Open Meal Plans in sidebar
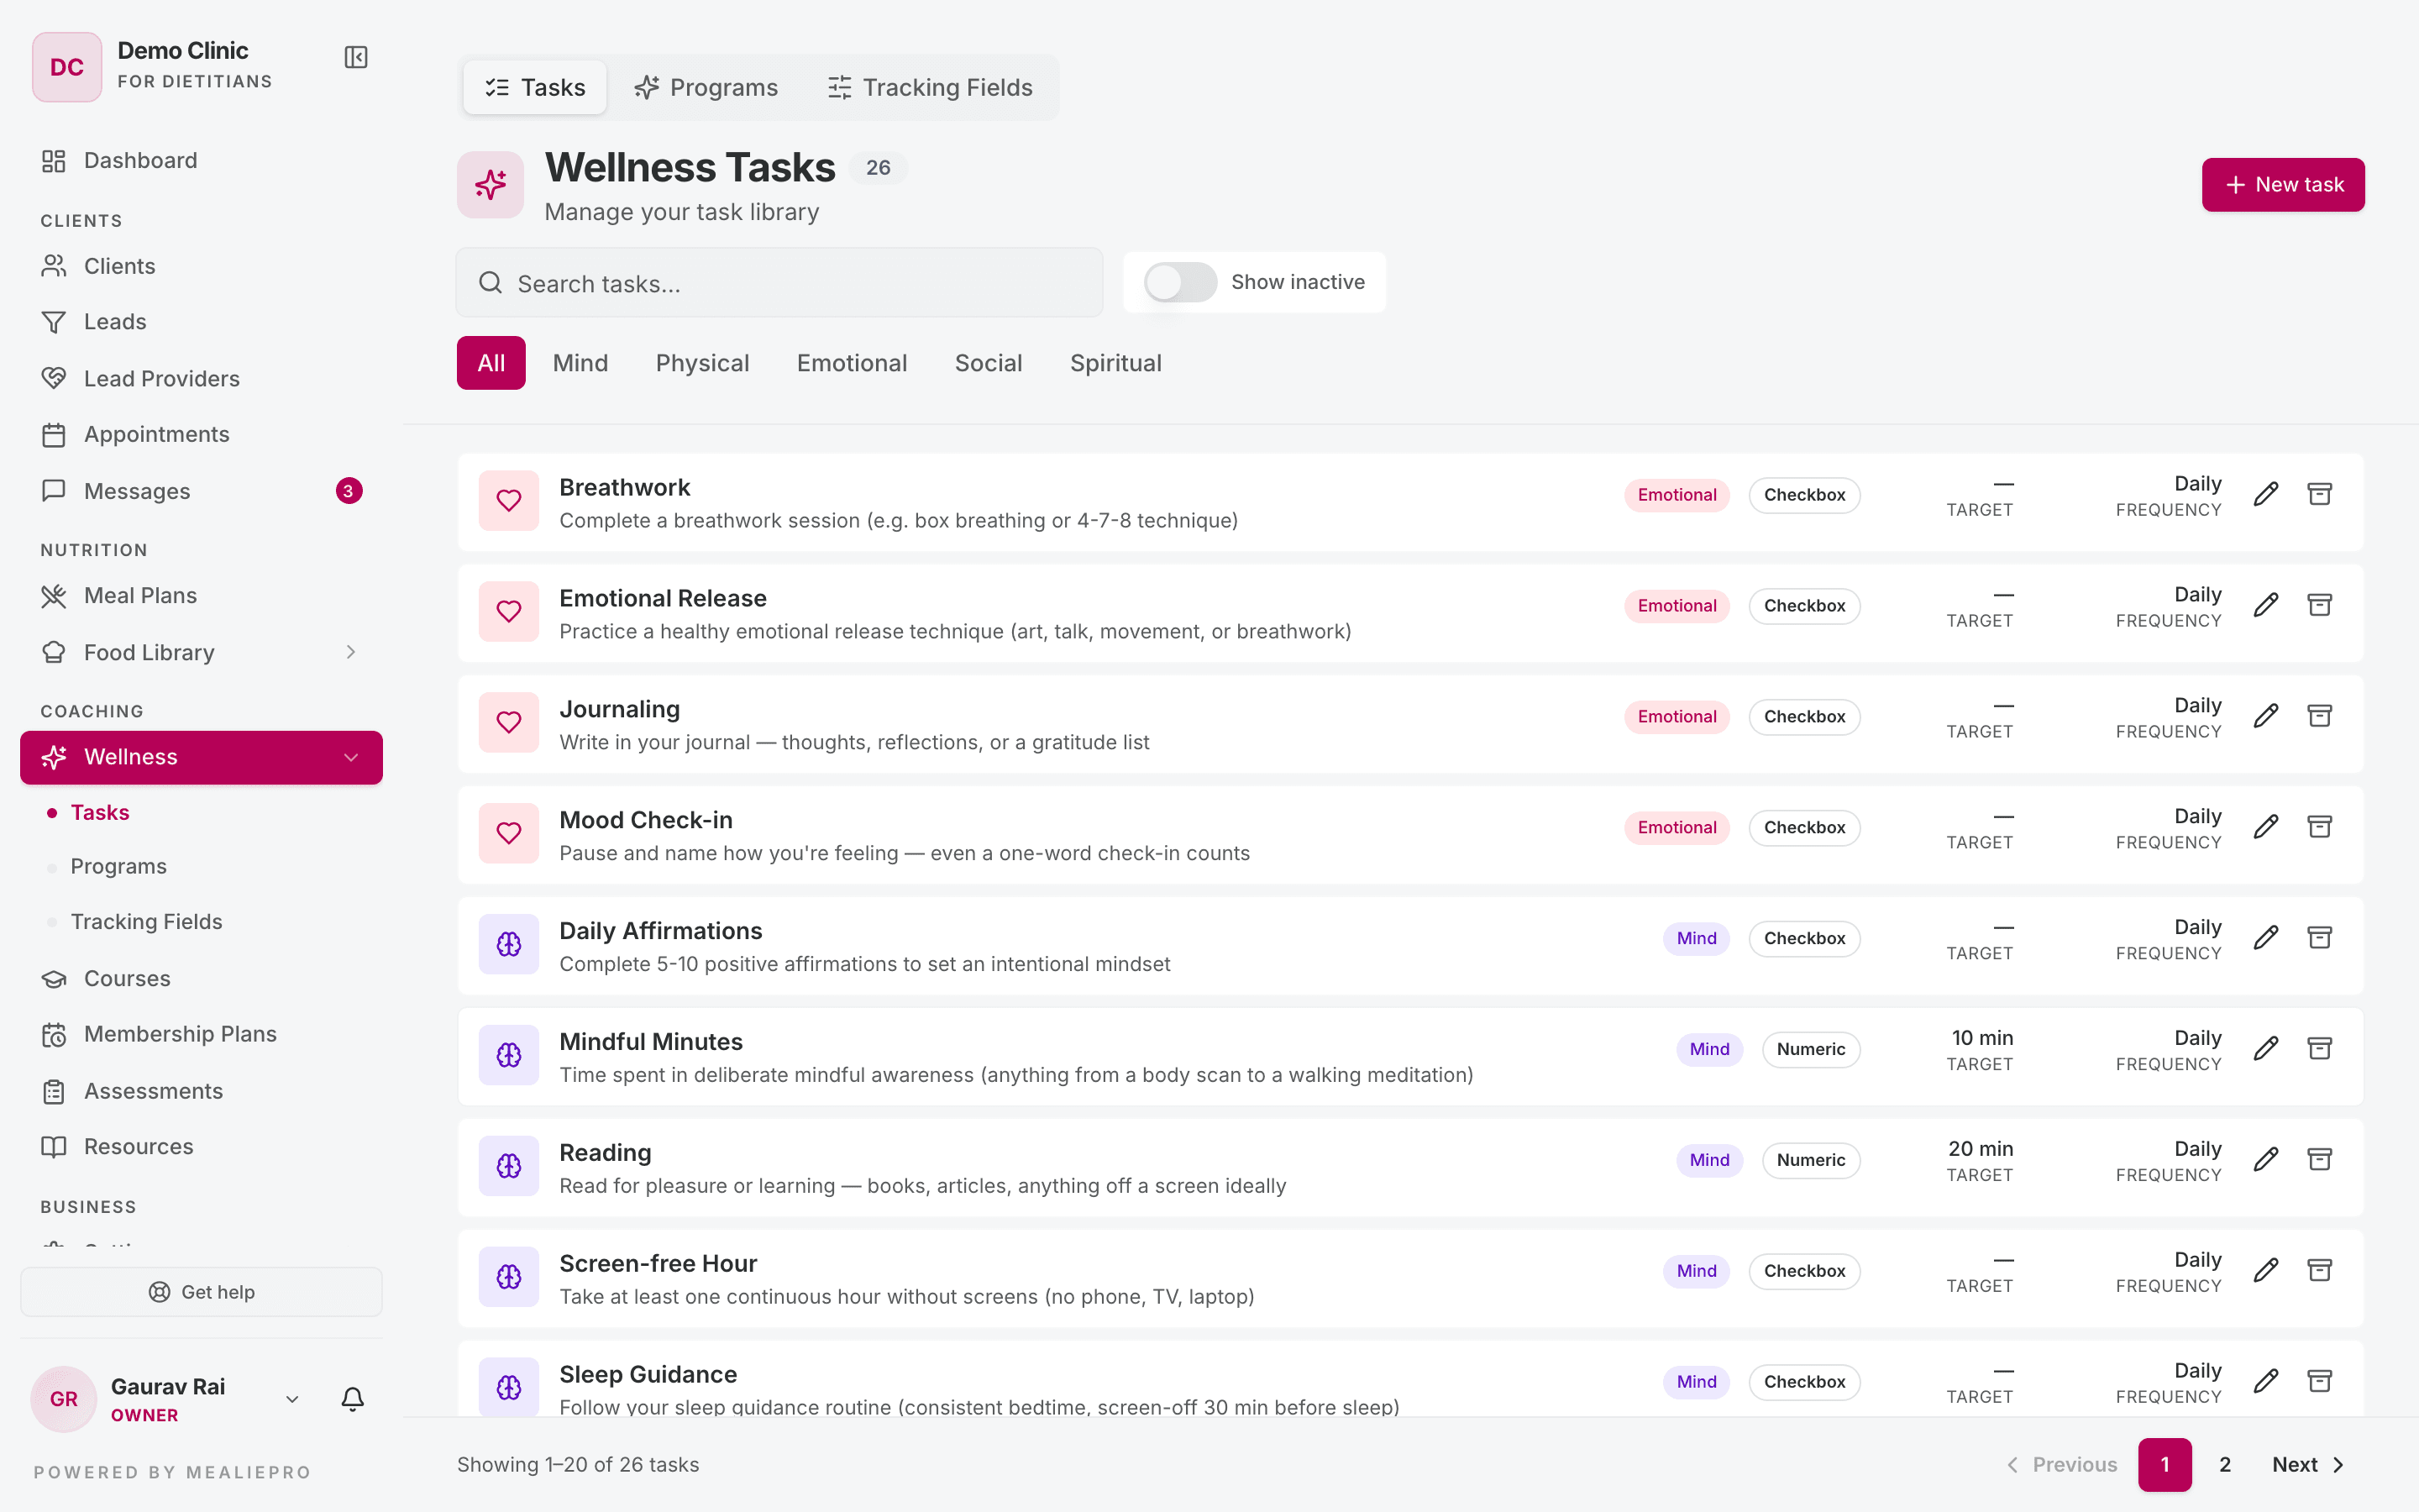 (201, 596)
